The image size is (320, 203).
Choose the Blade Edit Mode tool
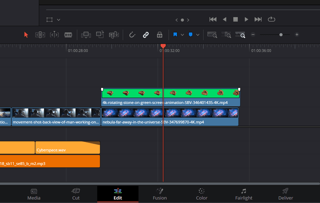pos(68,35)
